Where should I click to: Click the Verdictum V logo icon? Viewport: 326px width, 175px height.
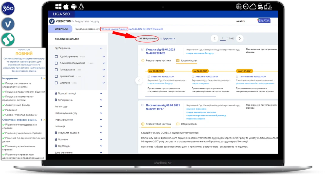(52, 21)
